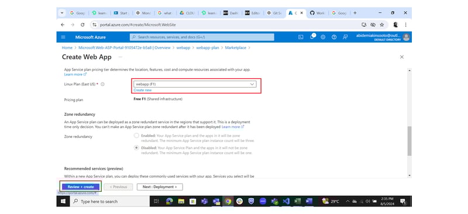Click the Previous button
Image resolution: width=468 pixels, height=214 pixels.
[118, 187]
